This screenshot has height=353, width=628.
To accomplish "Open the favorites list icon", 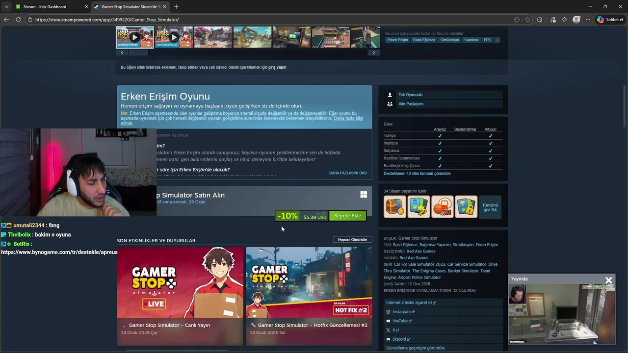I will (x=565, y=20).
